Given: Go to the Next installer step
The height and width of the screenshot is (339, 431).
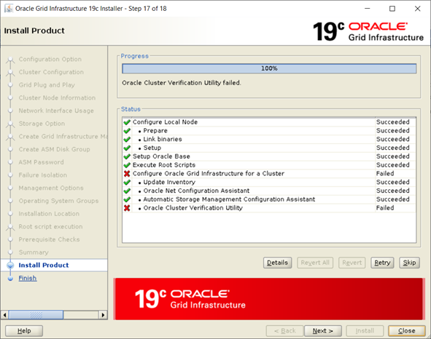Looking at the screenshot, I should [x=322, y=331].
